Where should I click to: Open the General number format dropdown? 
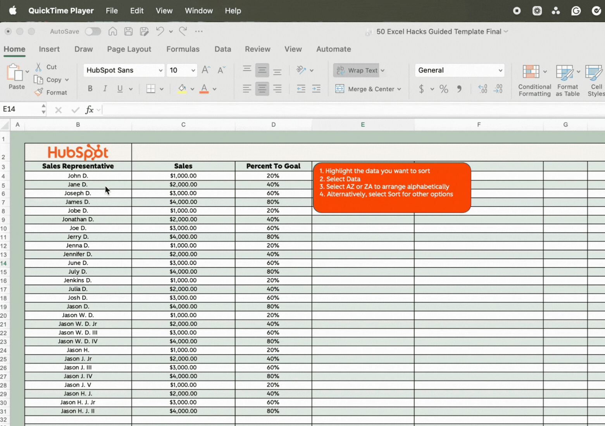(x=459, y=70)
